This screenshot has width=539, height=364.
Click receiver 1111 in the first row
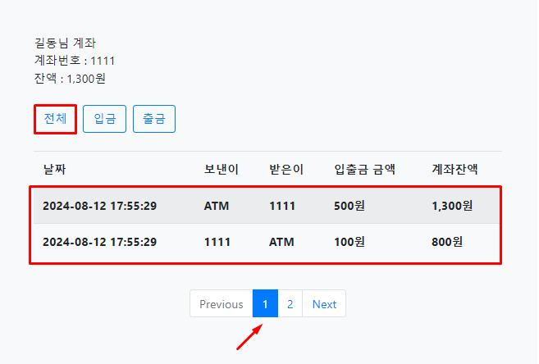click(282, 206)
